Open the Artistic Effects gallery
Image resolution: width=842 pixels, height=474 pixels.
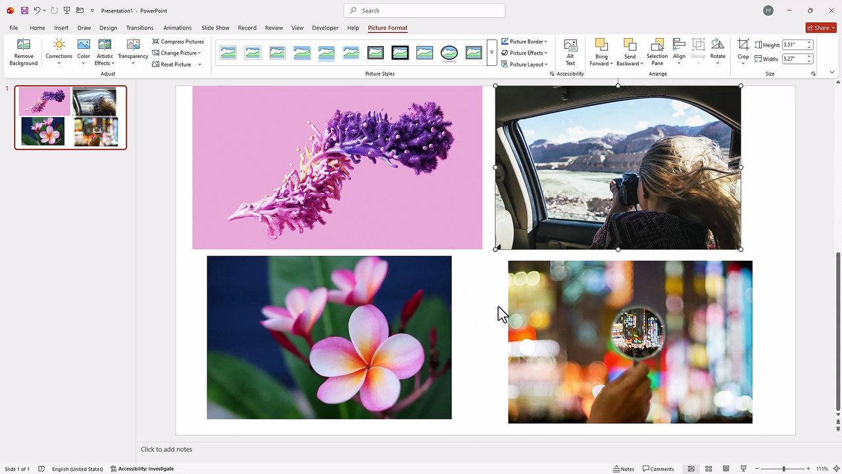tap(105, 52)
